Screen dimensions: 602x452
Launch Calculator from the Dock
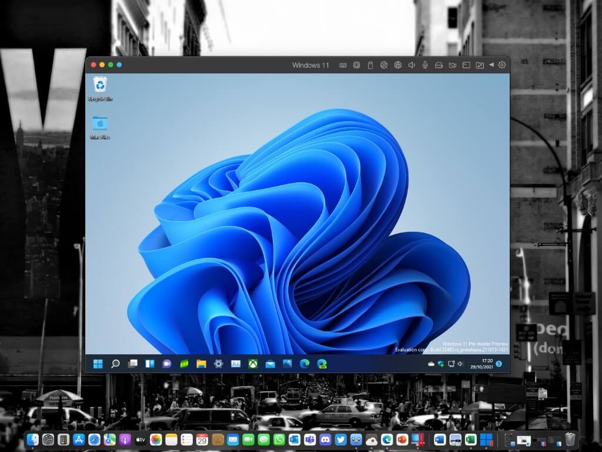pos(63,439)
